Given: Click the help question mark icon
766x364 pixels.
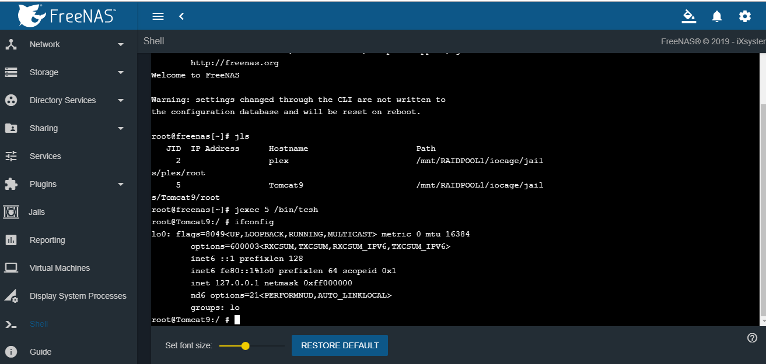Looking at the screenshot, I should (752, 338).
